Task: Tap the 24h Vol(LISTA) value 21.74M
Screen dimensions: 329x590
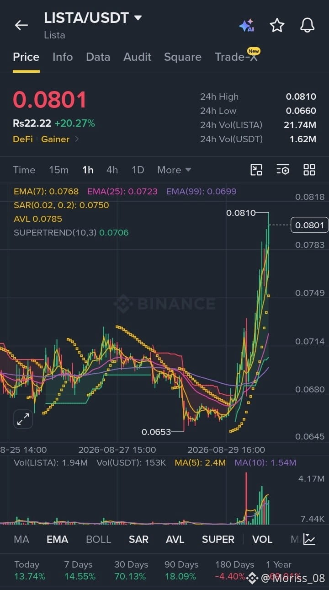Action: (x=300, y=125)
